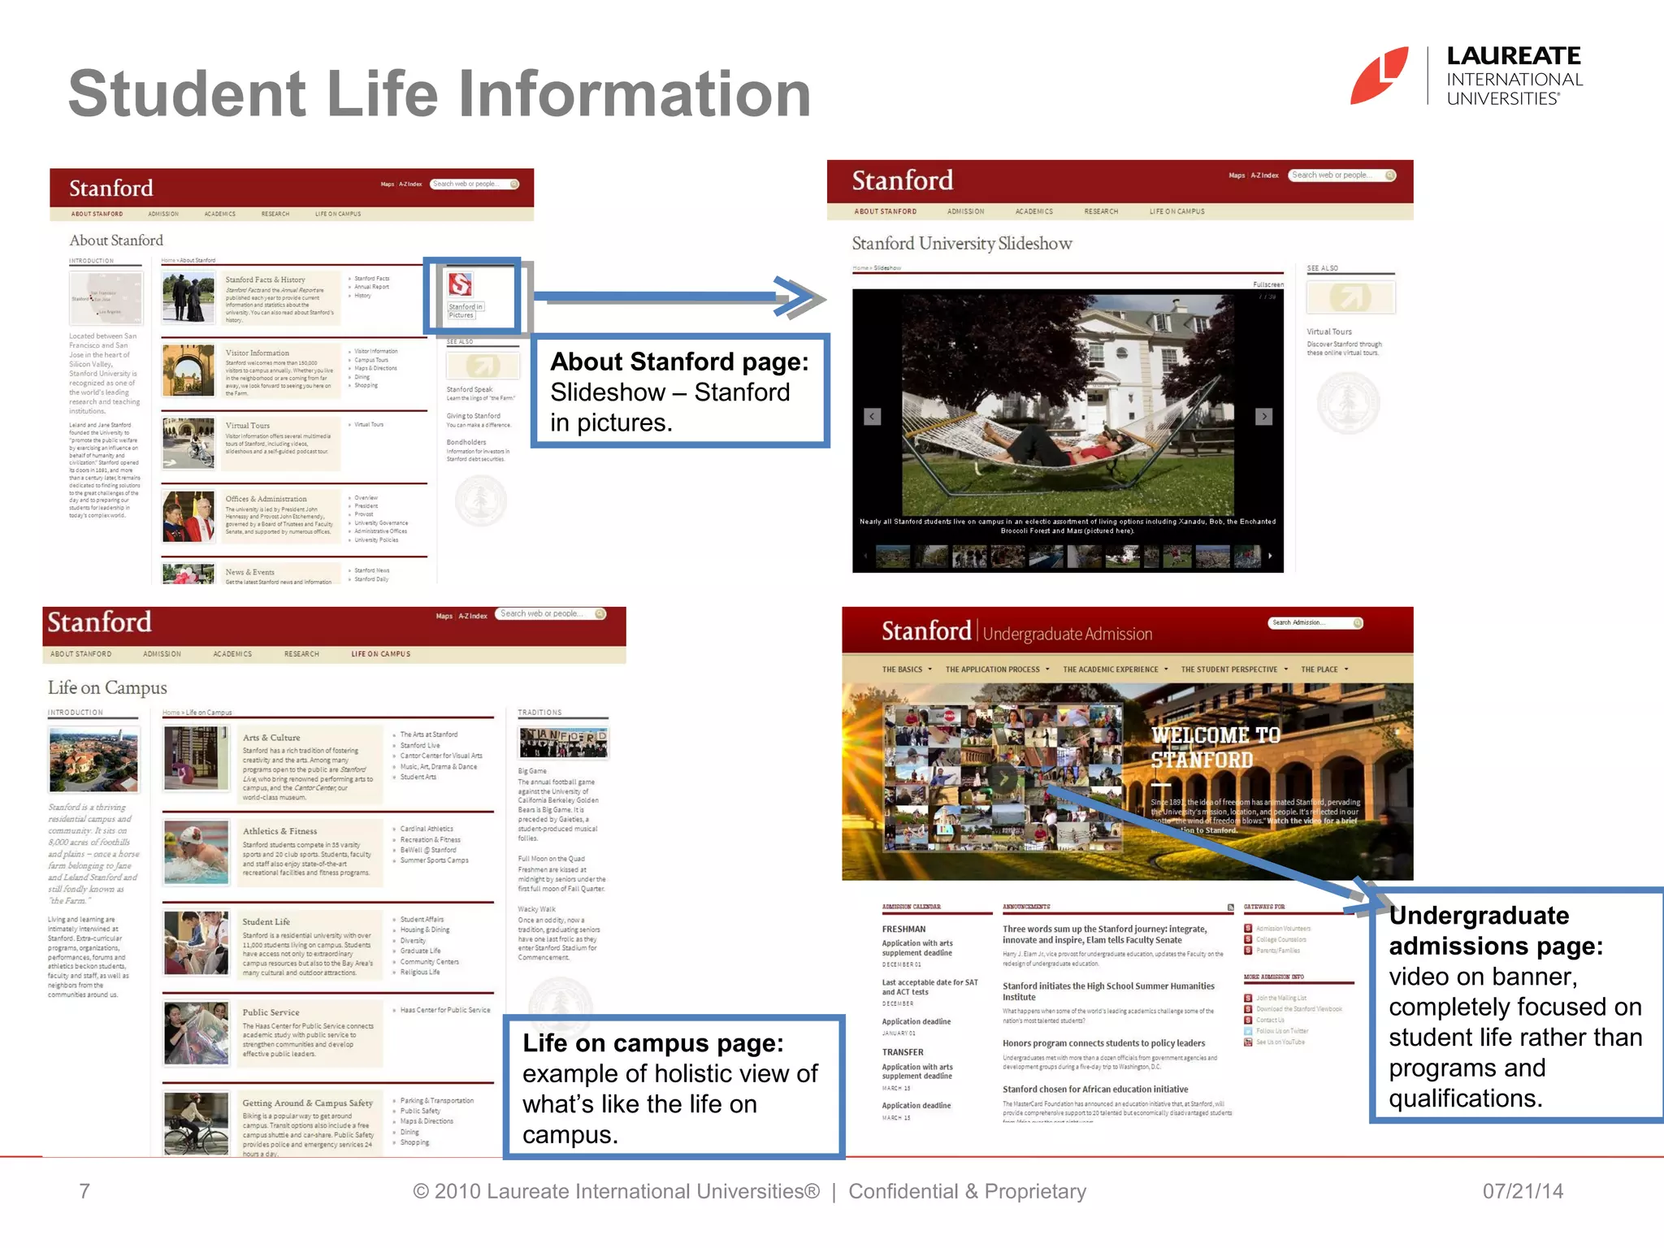Open Haas Center for Public Service link

pyautogui.click(x=445, y=1011)
